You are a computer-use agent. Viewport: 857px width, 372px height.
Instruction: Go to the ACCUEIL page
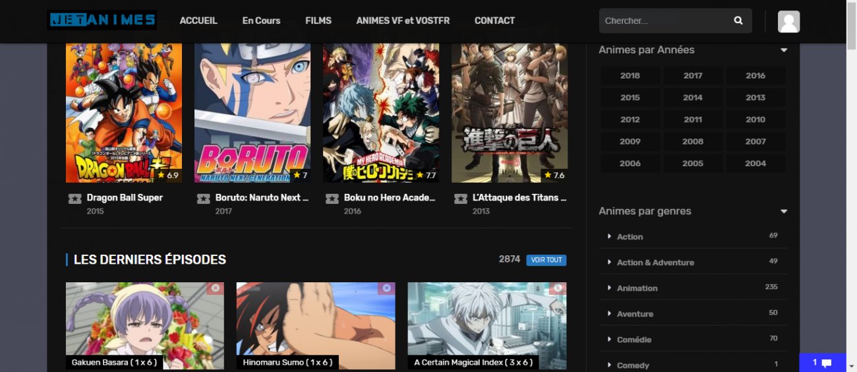[x=198, y=20]
